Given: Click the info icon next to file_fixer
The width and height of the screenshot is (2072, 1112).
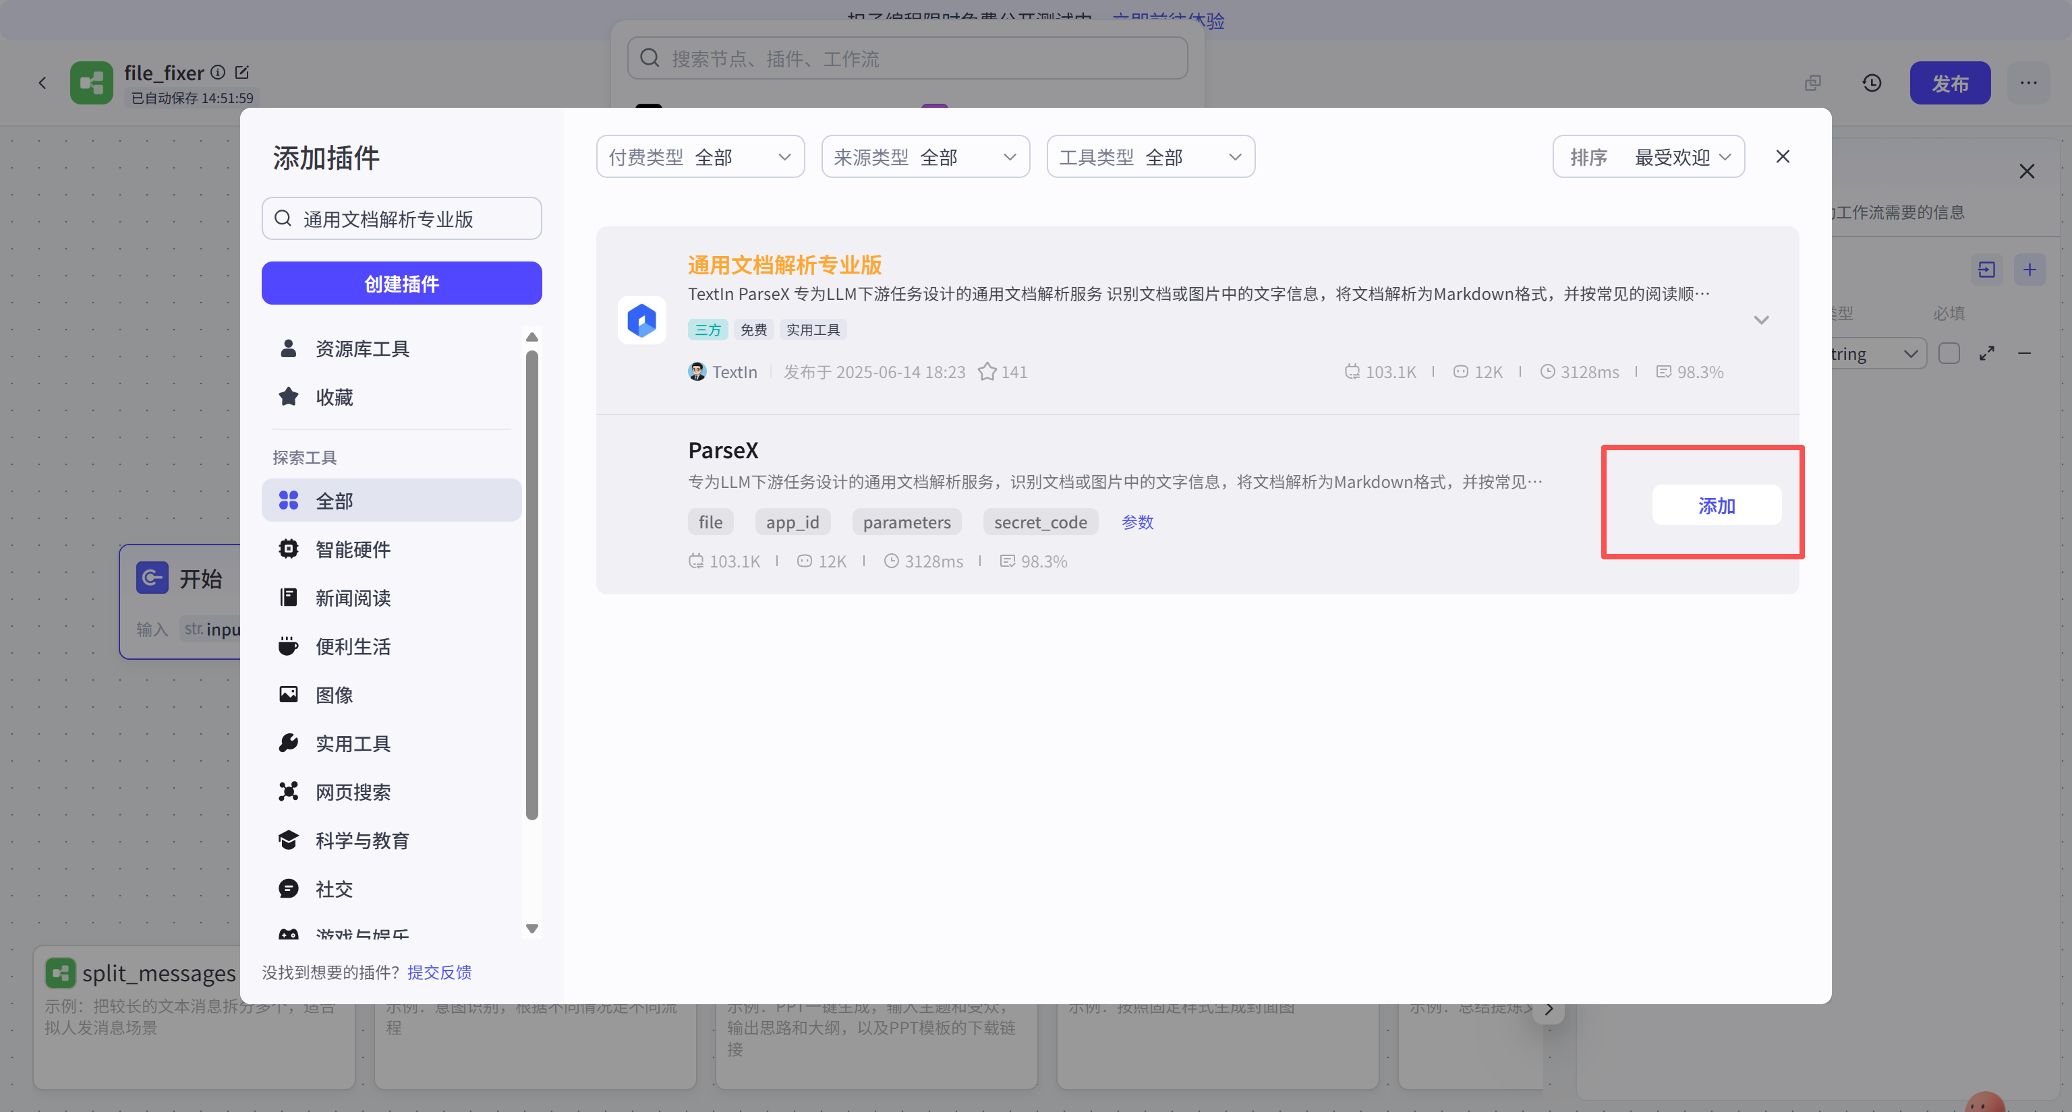Looking at the screenshot, I should [218, 72].
